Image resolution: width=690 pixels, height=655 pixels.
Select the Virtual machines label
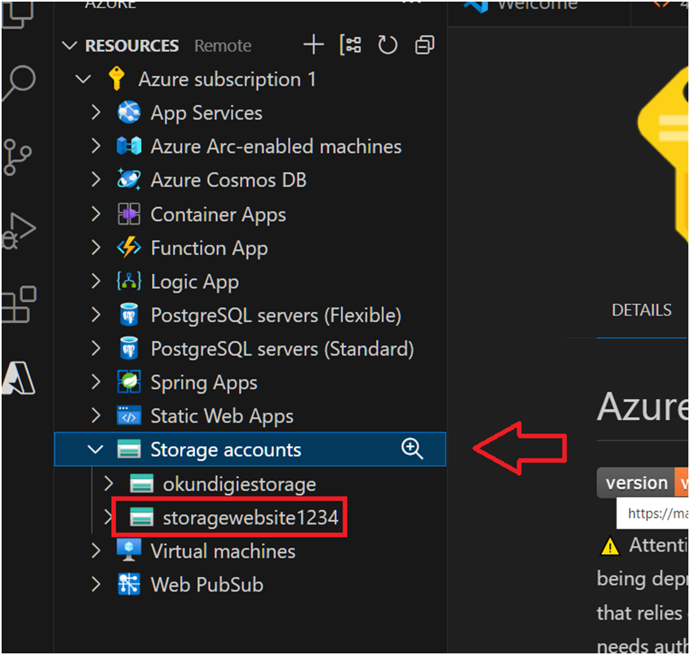click(x=223, y=551)
